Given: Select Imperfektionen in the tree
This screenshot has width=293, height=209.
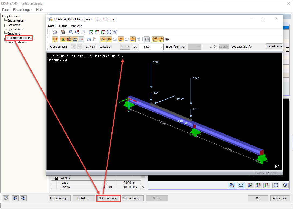Looking at the screenshot, I should [x=17, y=42].
